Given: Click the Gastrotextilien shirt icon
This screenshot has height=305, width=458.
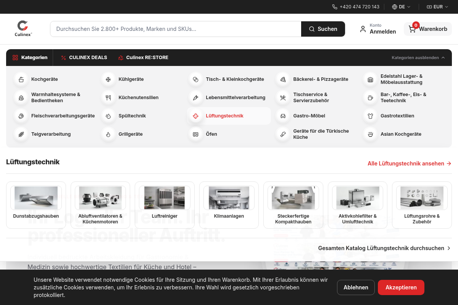Looking at the screenshot, I should pyautogui.click(x=370, y=116).
